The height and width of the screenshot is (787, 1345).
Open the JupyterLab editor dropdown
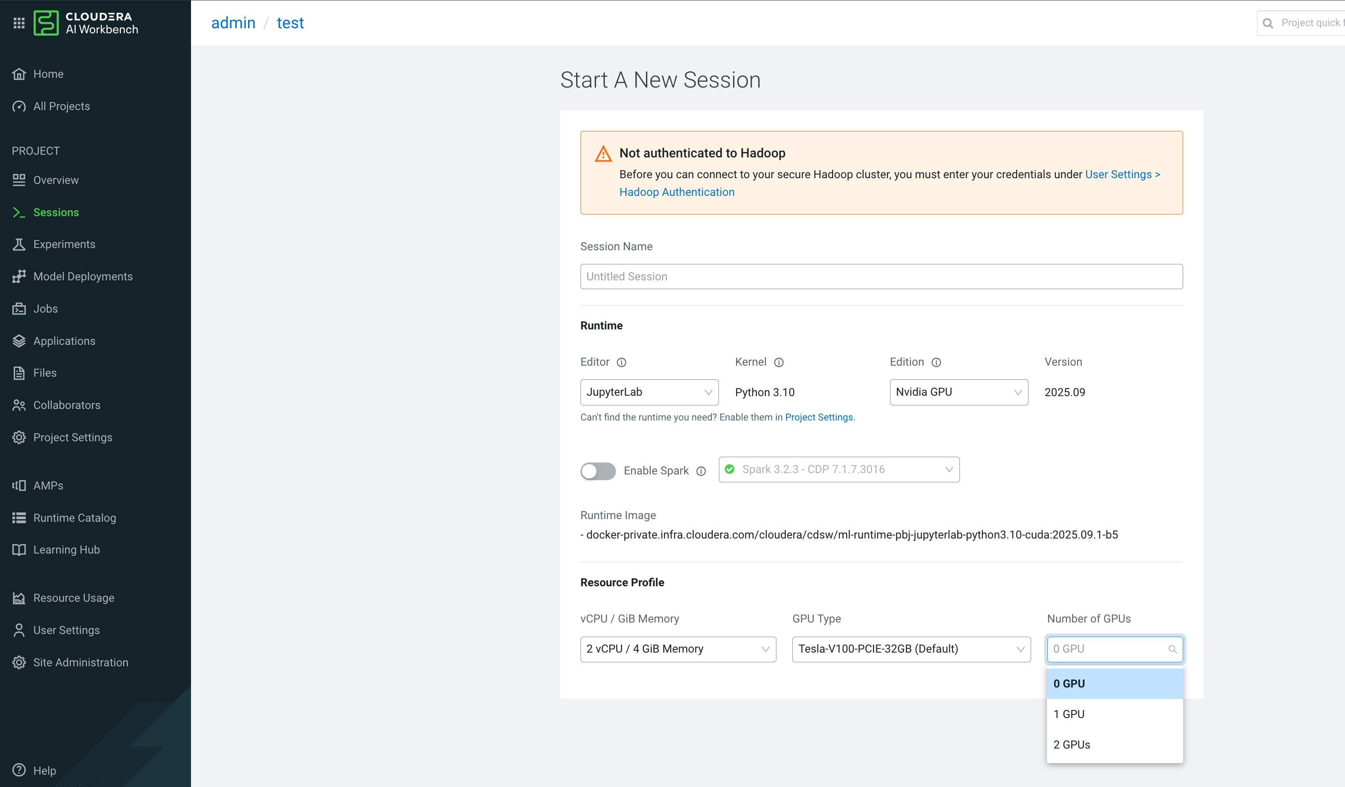649,392
